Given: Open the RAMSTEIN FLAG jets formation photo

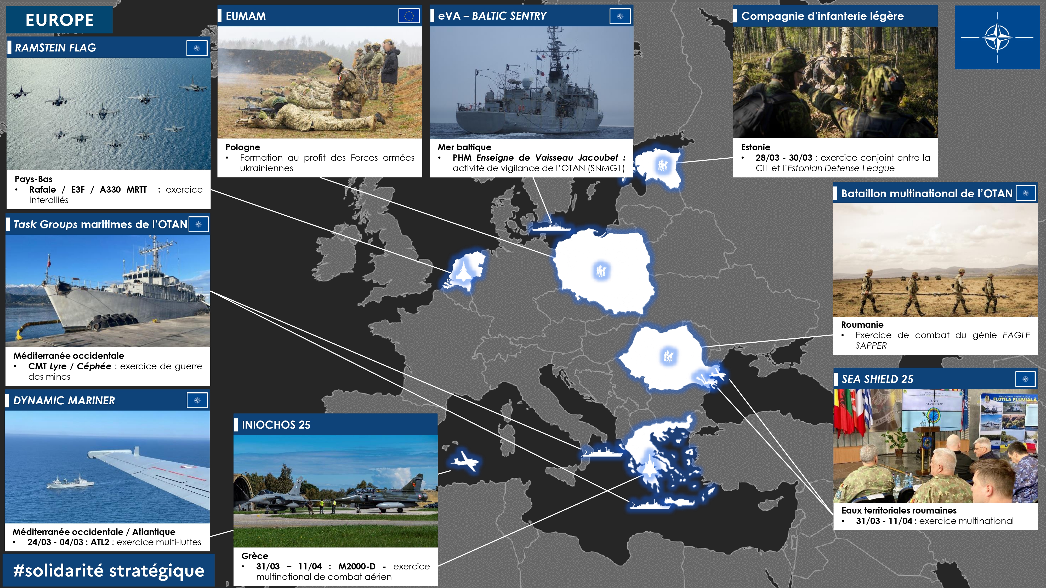Looking at the screenshot, I should coord(109,114).
